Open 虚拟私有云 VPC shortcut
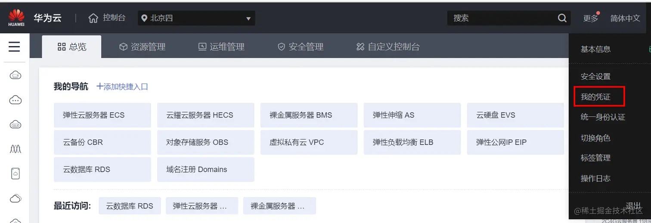This screenshot has height=223, width=651. pyautogui.click(x=309, y=142)
